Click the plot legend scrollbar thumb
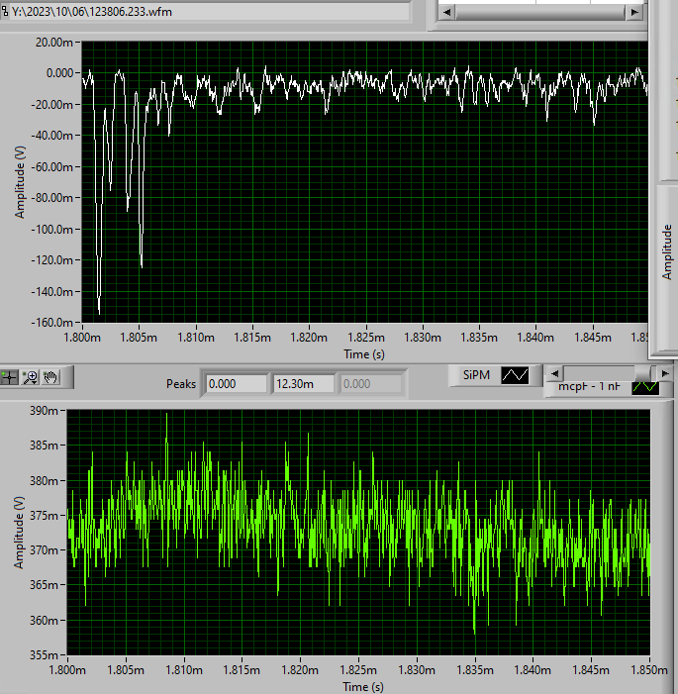The width and height of the screenshot is (678, 694). coord(642,373)
